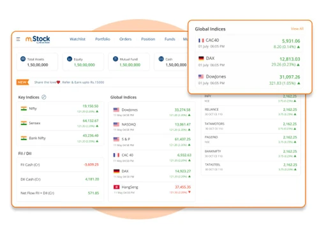The image size is (319, 239).
Task: Select the Nifty index row
Action: 60,108
